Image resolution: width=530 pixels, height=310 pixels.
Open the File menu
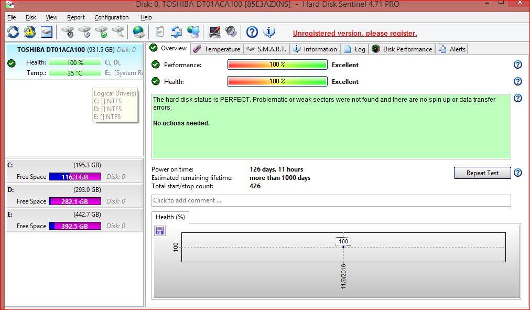[12, 17]
